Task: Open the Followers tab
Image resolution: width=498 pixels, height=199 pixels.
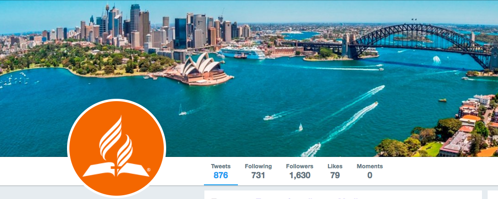Action: 299,171
